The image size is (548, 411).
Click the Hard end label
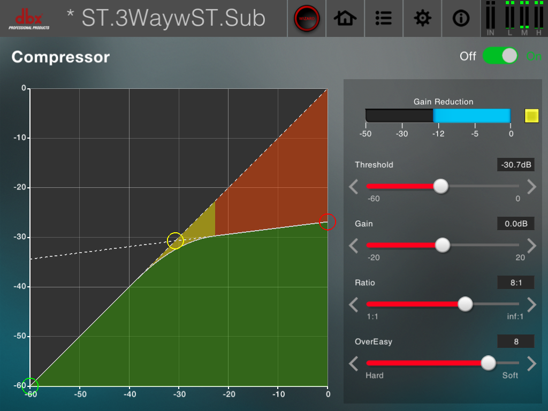374,375
